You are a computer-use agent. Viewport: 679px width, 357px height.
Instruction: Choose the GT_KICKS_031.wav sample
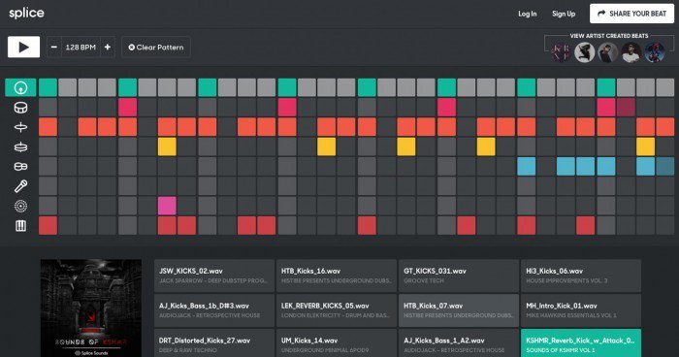point(459,276)
